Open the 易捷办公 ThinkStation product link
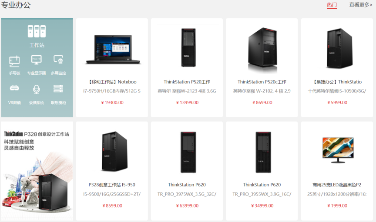The height and width of the screenshot is (222, 376). pyautogui.click(x=337, y=82)
